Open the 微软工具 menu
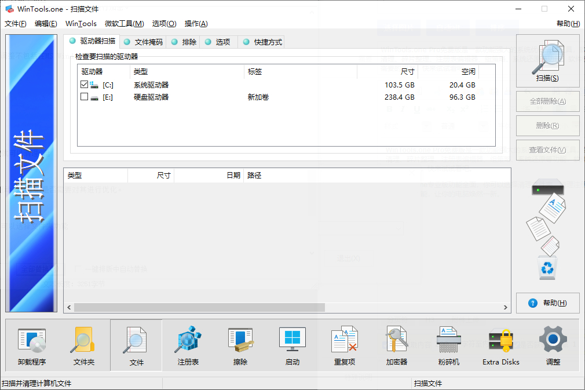The image size is (585, 390). click(123, 24)
